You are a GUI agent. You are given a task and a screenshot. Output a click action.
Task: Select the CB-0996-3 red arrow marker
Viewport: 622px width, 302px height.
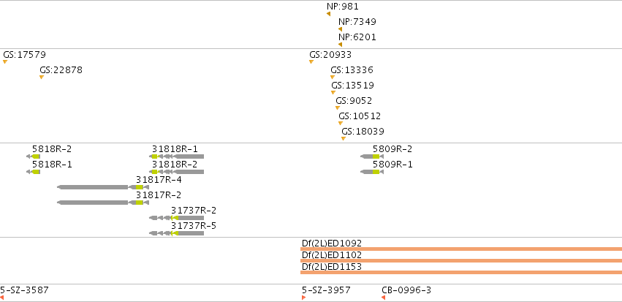click(384, 298)
